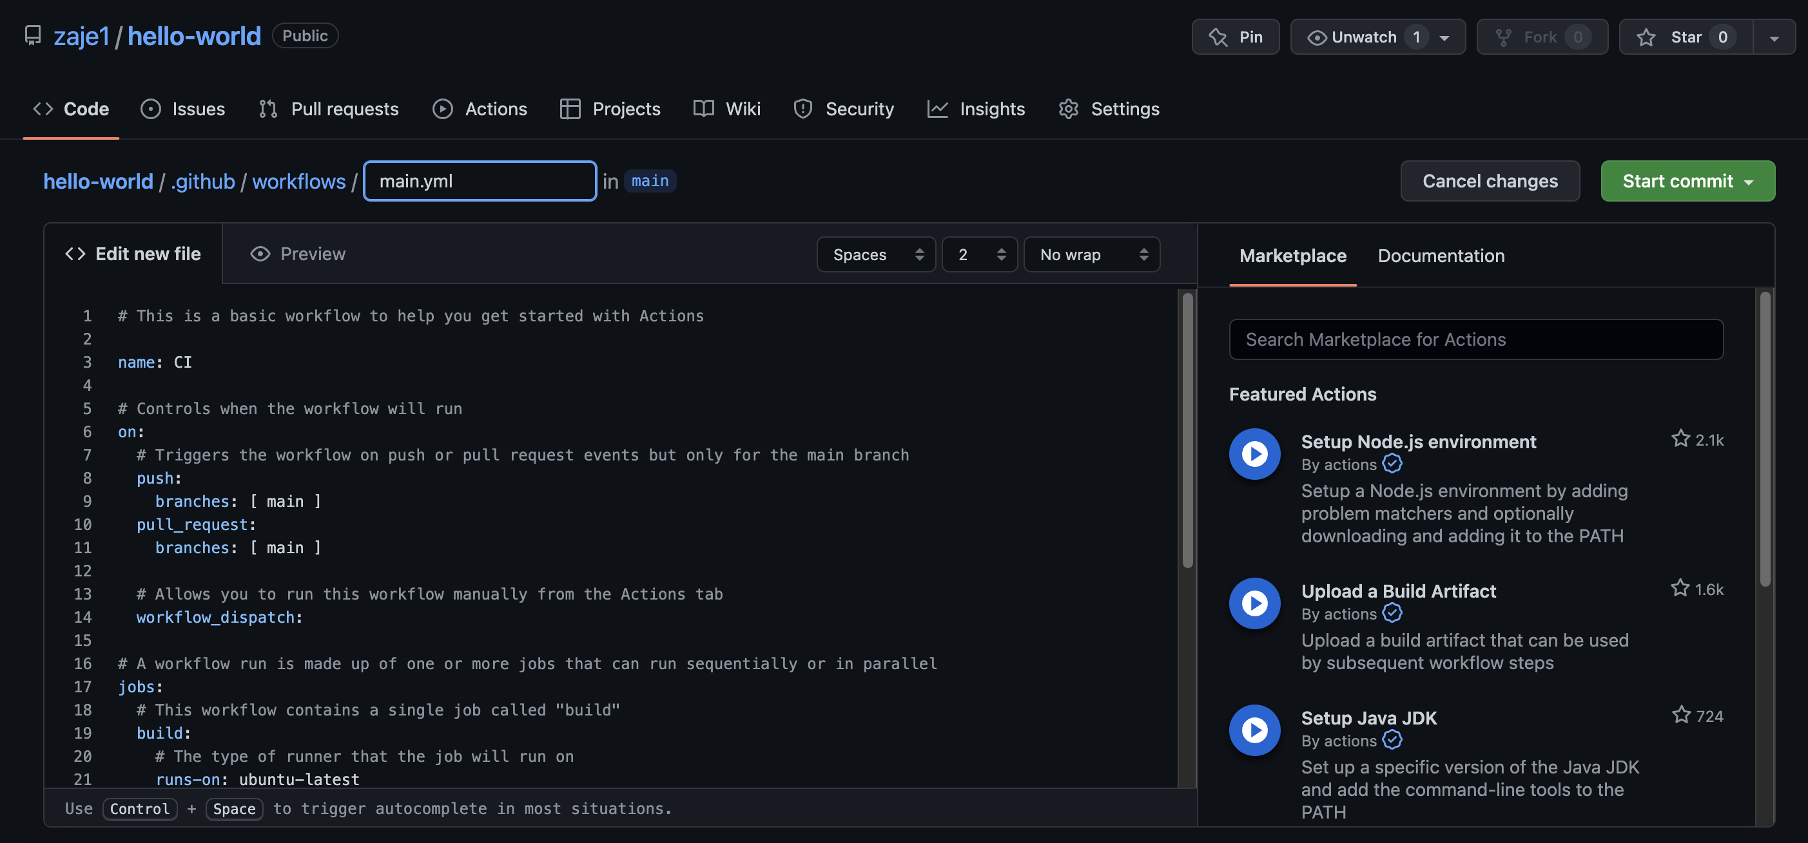This screenshot has width=1808, height=843.
Task: Open the Star lists dropdown caret
Action: [x=1774, y=38]
